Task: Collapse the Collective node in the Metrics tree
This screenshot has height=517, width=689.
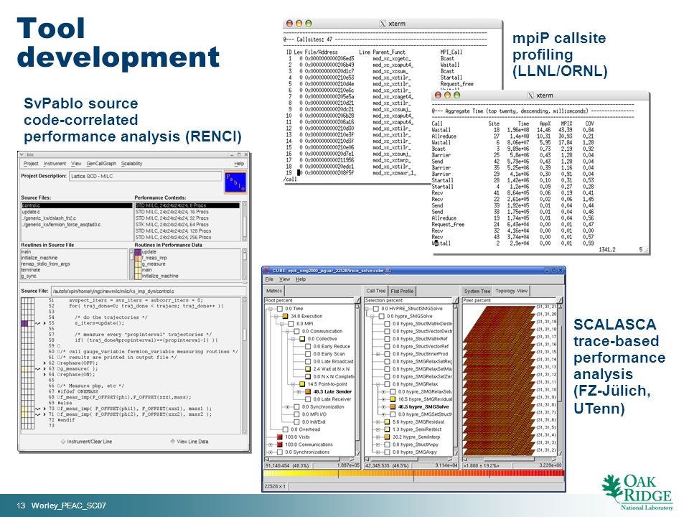Action: (293, 339)
